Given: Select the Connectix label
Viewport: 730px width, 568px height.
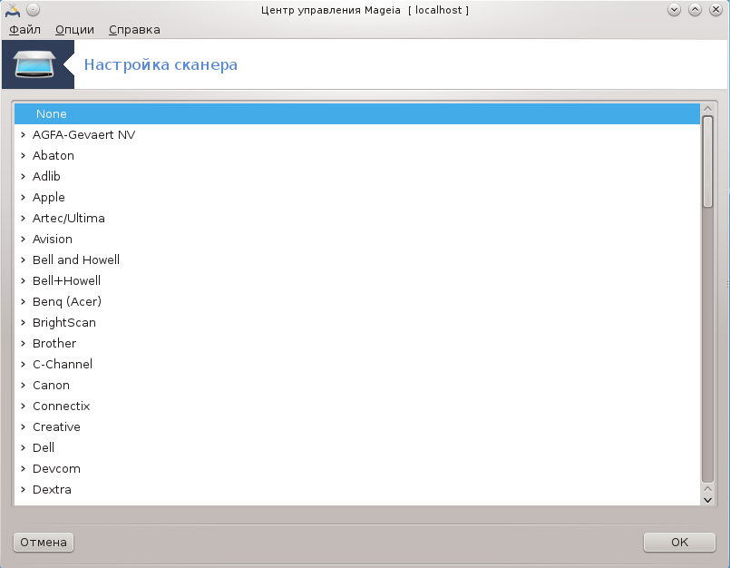Looking at the screenshot, I should [61, 406].
